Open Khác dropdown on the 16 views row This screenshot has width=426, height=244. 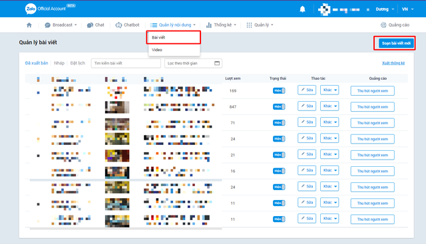(x=329, y=170)
